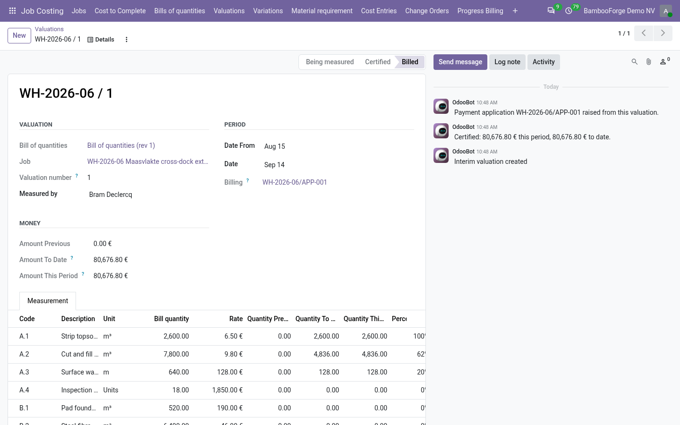Go to the previous record arrow
Viewport: 680px width, 425px height.
pos(644,33)
